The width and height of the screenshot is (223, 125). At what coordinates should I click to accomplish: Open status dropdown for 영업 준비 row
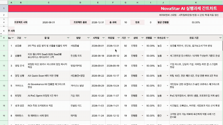pyautogui.click(x=142, y=66)
